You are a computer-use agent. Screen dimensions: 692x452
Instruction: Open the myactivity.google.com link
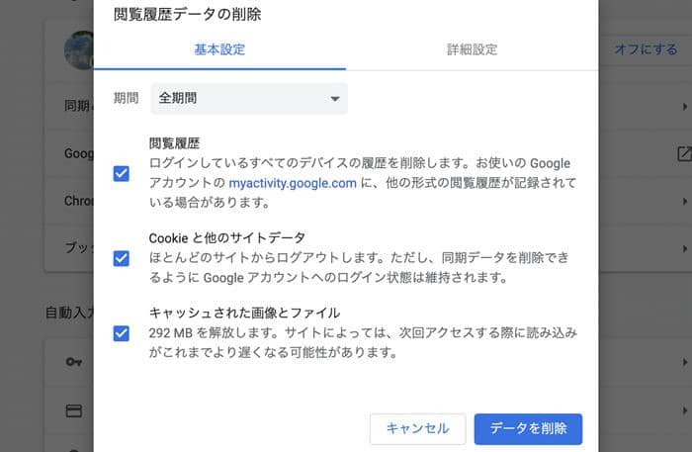click(x=293, y=183)
